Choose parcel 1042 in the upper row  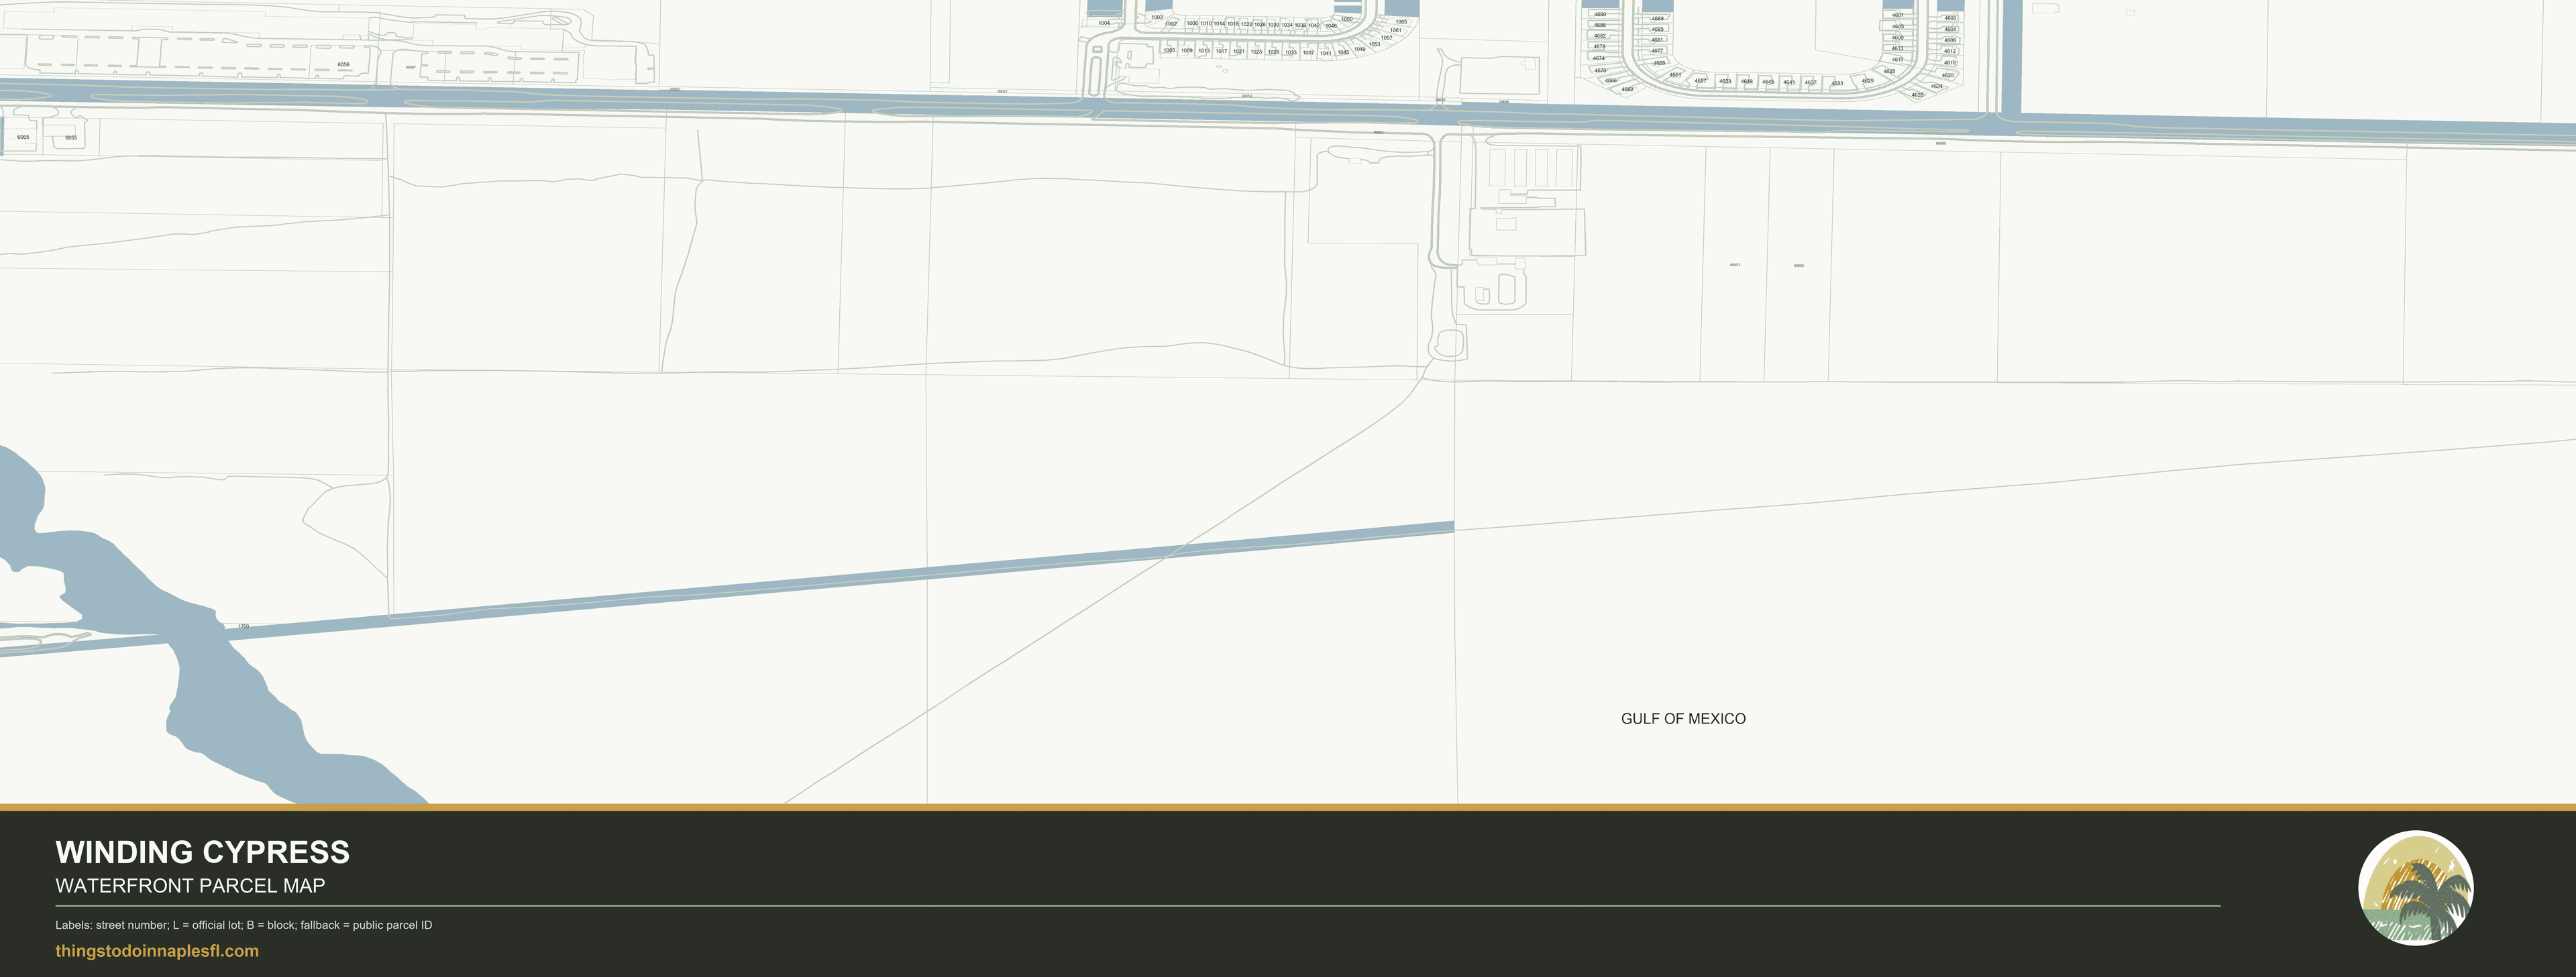point(1314,25)
